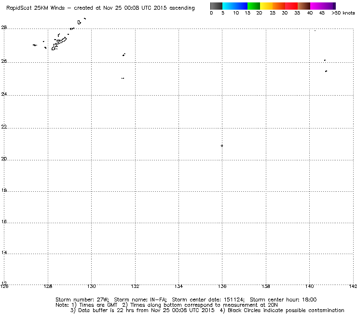Click the latitude label '26'
The image size is (357, 314).
[4, 61]
